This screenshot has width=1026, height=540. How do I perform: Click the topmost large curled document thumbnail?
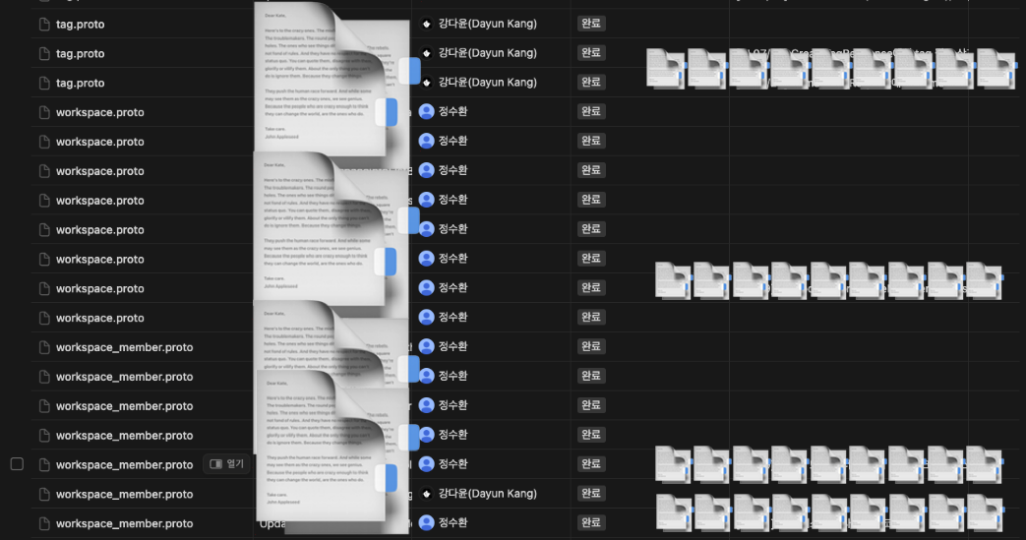coord(332,82)
